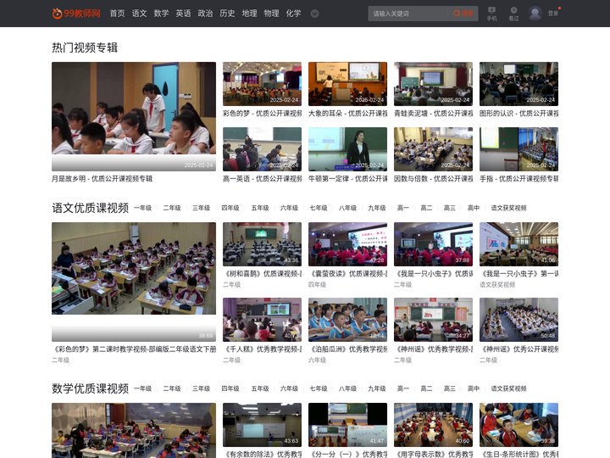Select 高三 in the 数学 section
The width and height of the screenshot is (610, 458).
450,388
